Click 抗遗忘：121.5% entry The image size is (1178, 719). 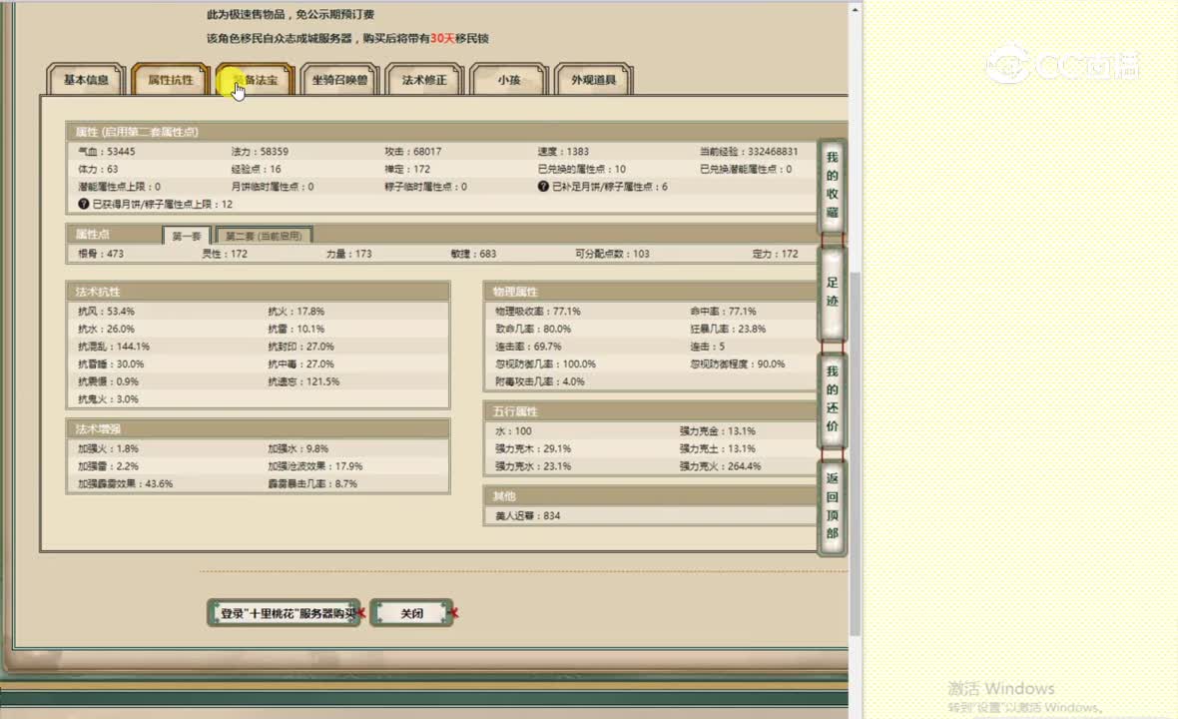point(303,381)
